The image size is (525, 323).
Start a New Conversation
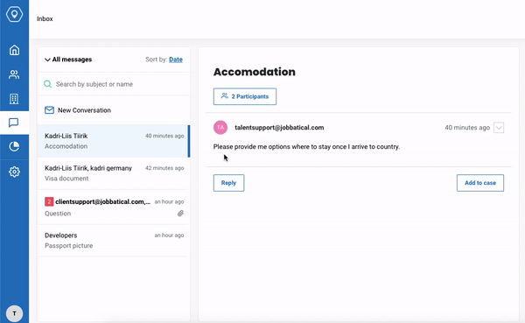[x=114, y=110]
